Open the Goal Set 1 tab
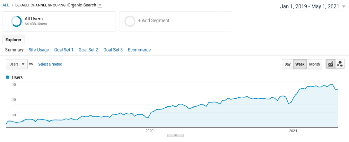The width and height of the screenshot is (349, 142). (x=64, y=50)
